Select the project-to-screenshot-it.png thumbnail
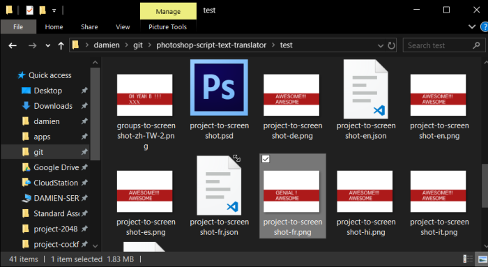The height and width of the screenshot is (267, 488). [x=439, y=192]
